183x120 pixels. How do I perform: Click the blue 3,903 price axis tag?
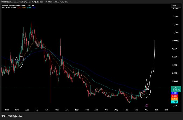(x=175, y=93)
